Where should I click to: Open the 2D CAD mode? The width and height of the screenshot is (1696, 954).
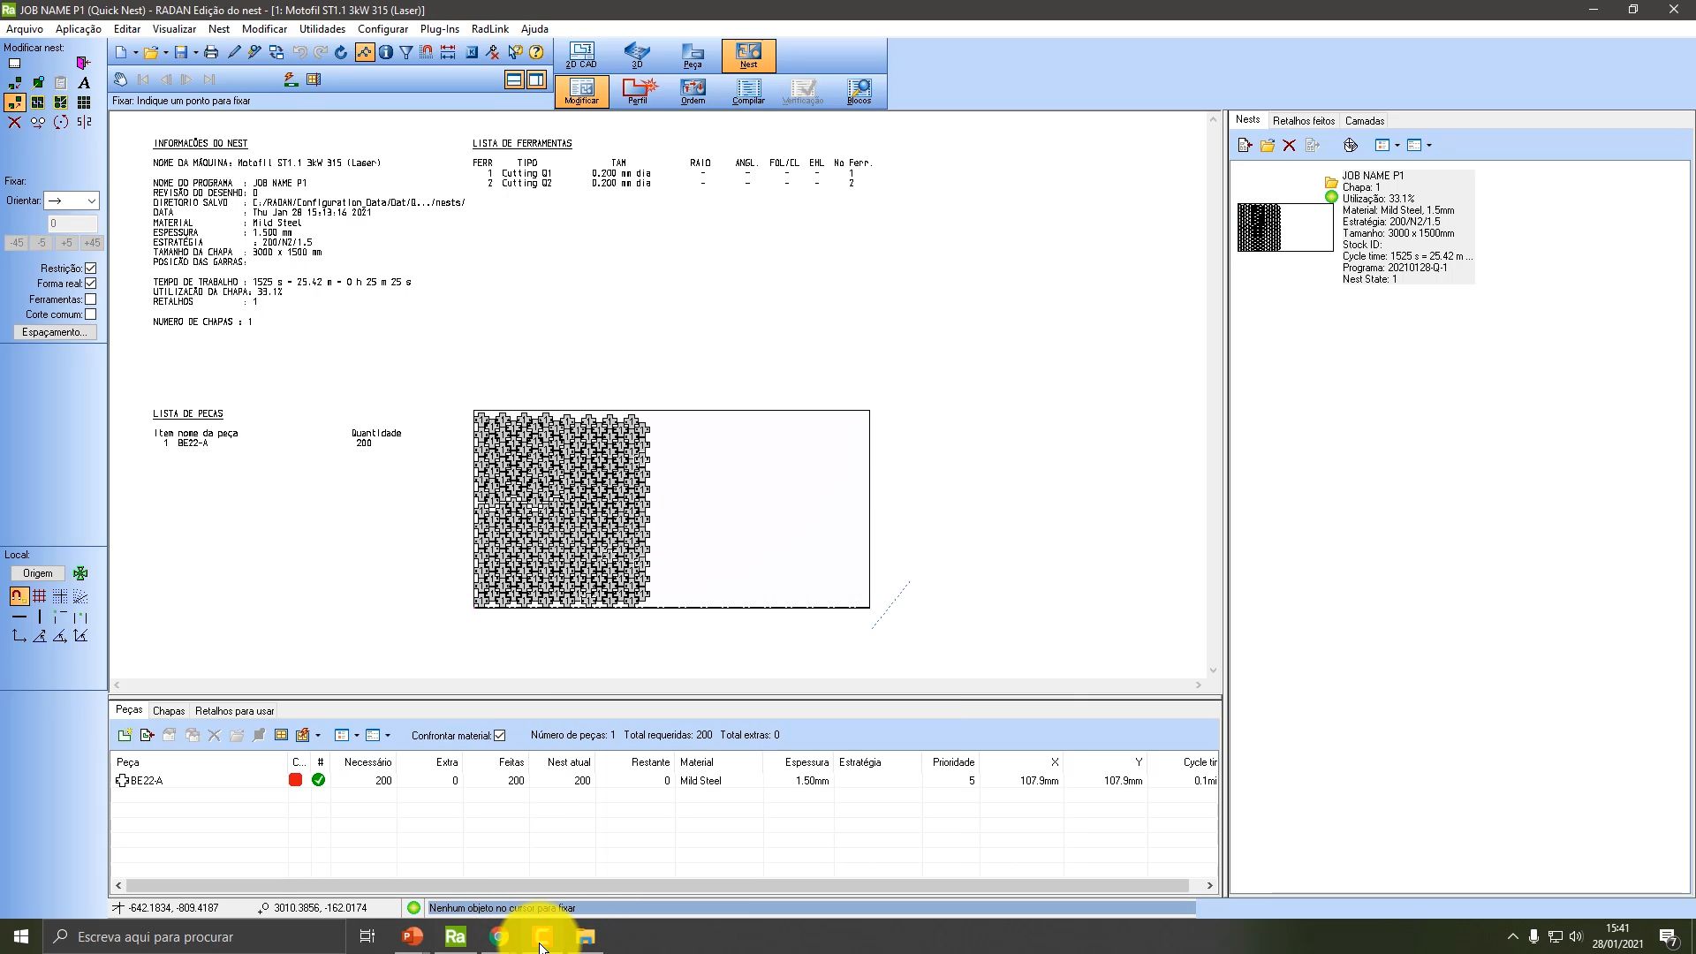(x=581, y=55)
